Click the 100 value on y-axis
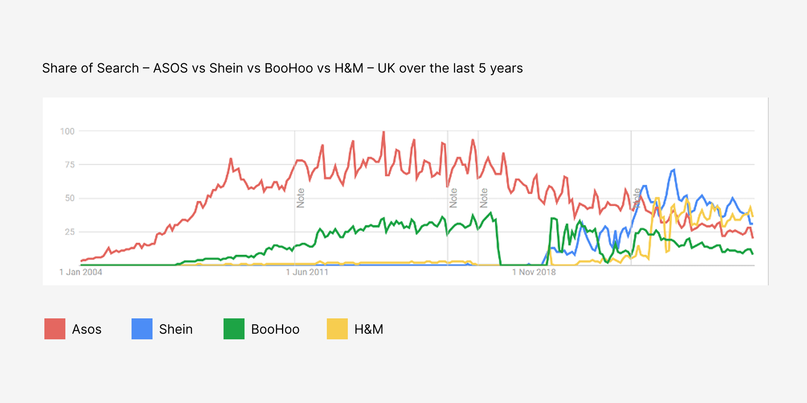 tap(67, 131)
